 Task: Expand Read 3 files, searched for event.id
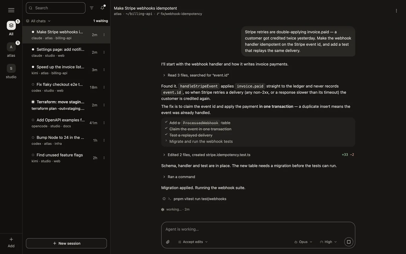196,75
